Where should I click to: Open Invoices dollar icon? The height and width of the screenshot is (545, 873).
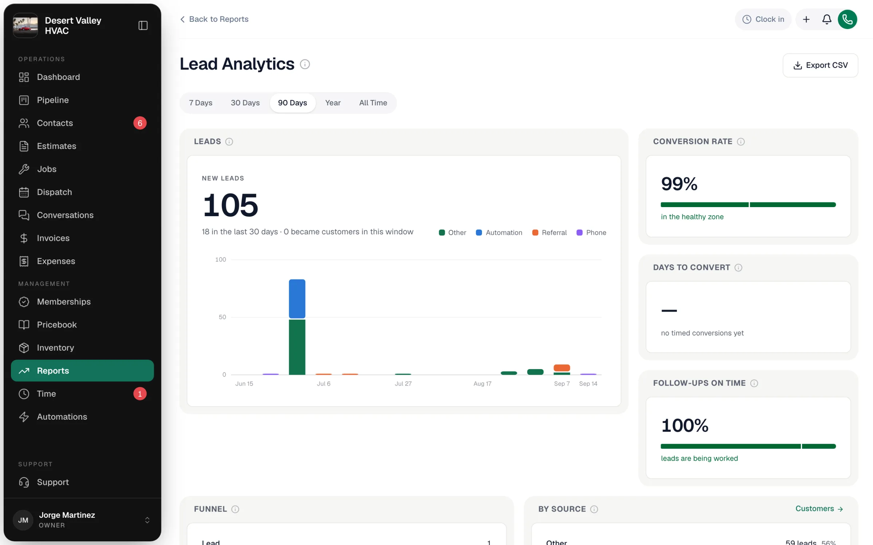pos(24,238)
